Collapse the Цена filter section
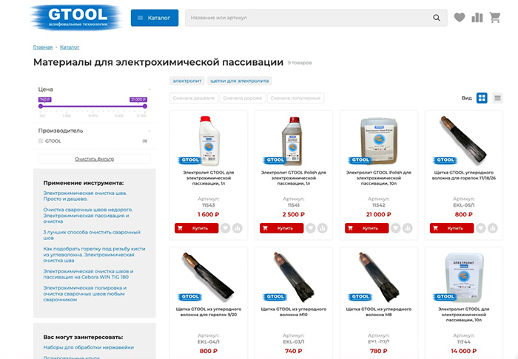 [149, 89]
